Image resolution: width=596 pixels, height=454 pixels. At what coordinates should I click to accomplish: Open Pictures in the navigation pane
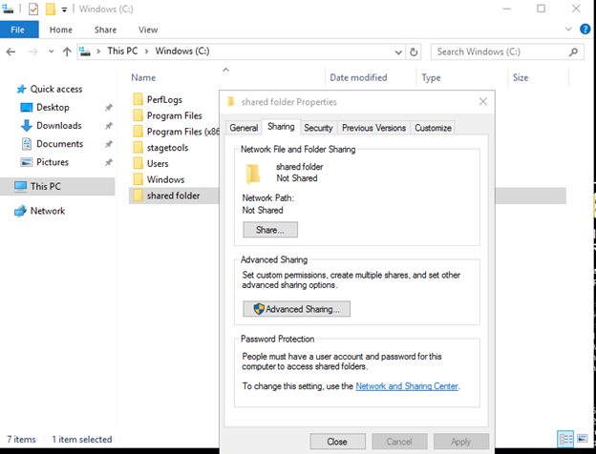tap(53, 162)
